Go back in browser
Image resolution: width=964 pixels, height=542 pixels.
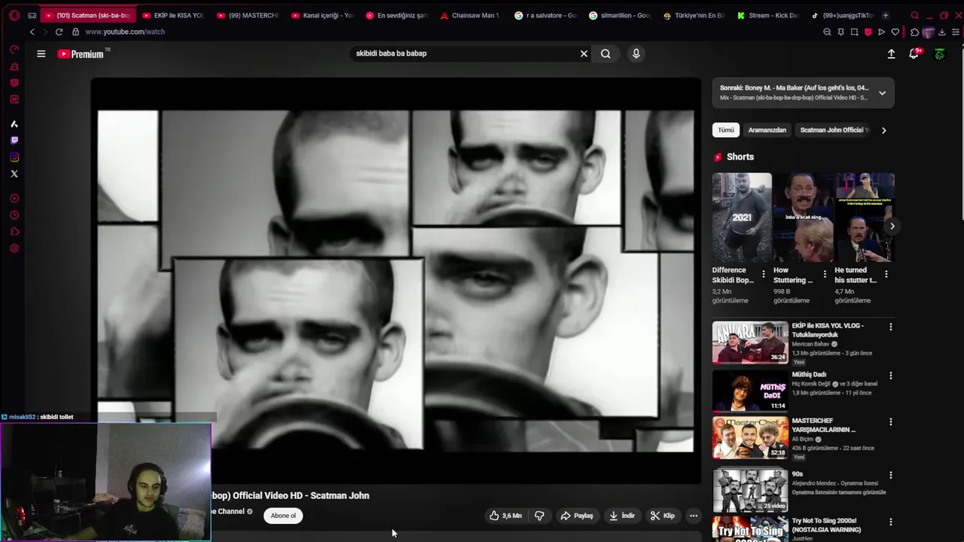32,32
